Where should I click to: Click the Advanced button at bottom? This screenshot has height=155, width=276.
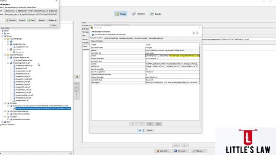click(180, 151)
